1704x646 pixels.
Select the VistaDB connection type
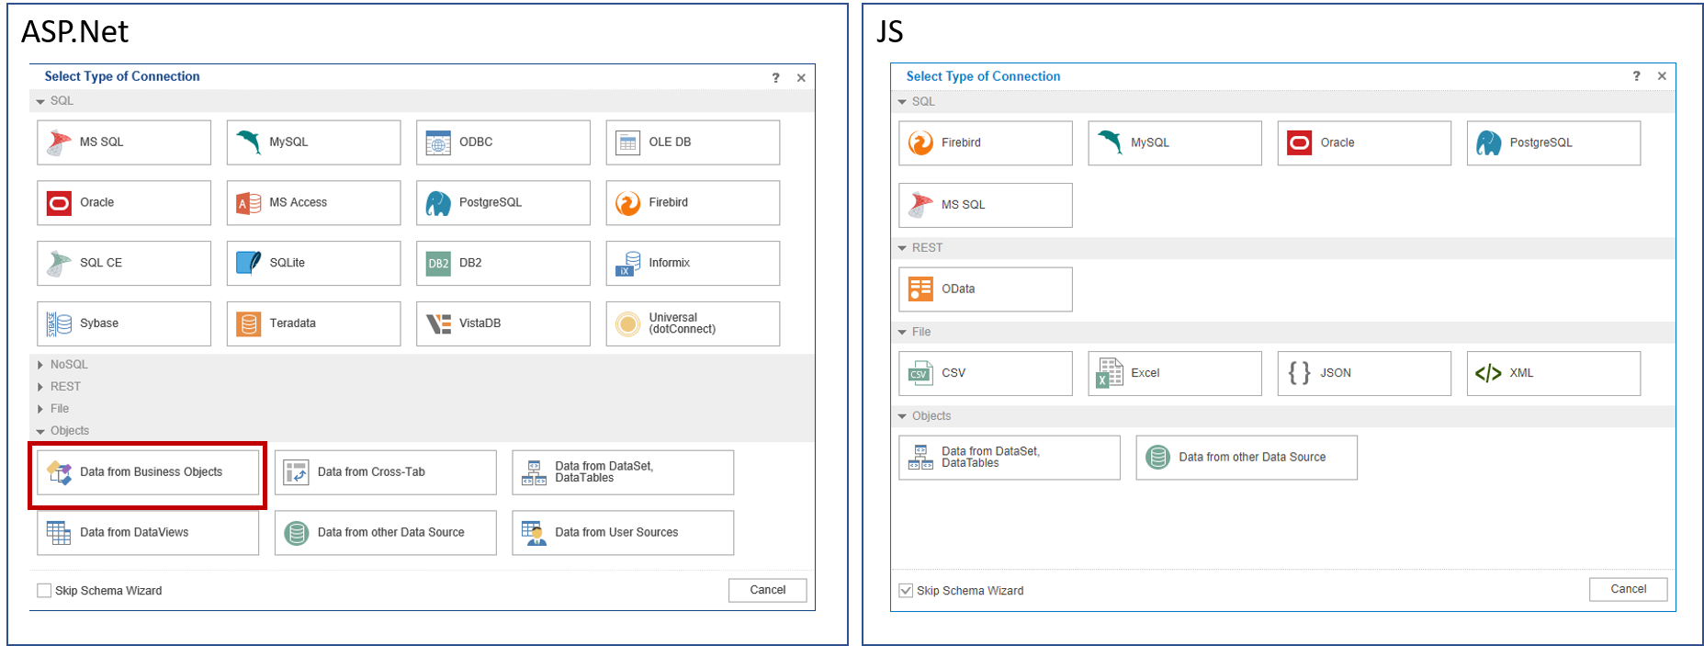point(503,323)
